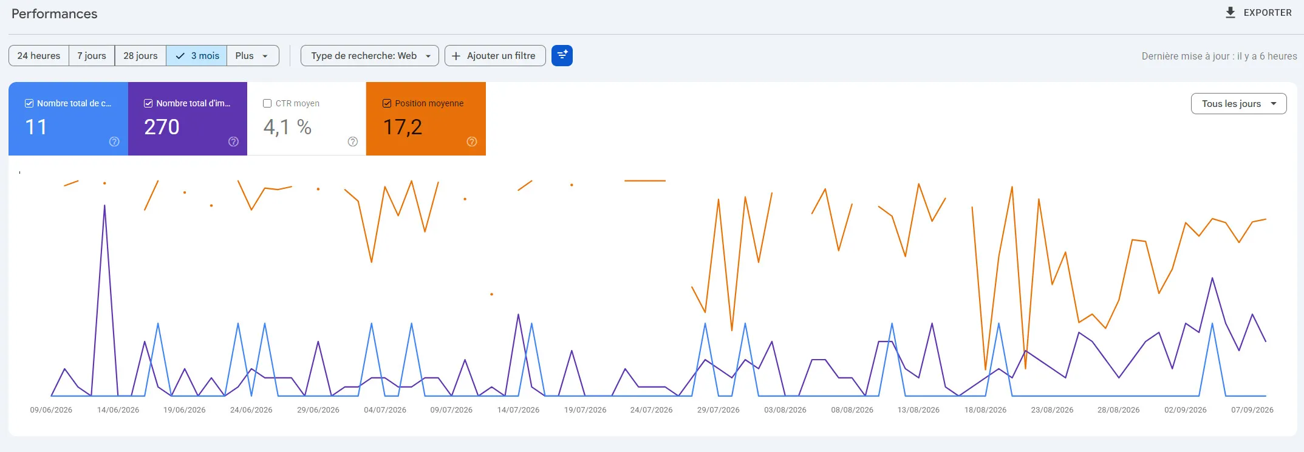Click the clicks value 11
The width and height of the screenshot is (1304, 452).
36,127
